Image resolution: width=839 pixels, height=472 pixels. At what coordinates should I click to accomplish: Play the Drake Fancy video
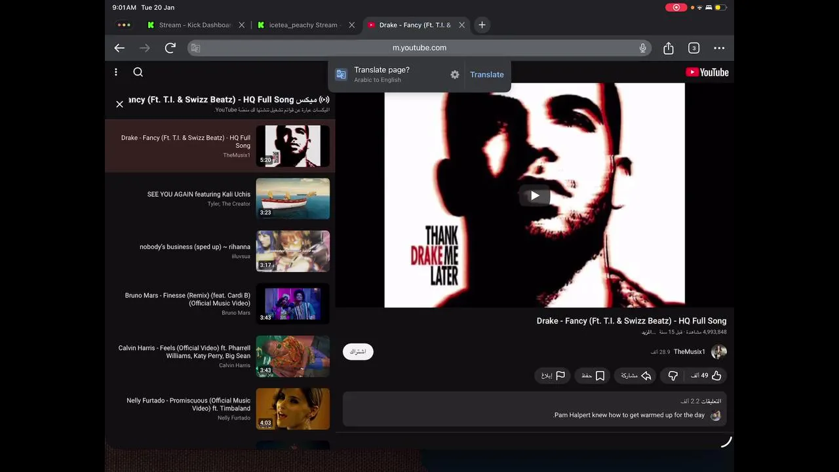coord(535,195)
